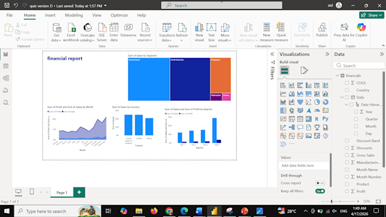The width and height of the screenshot is (386, 217).
Task: Open Copilot from the ribbon
Action: click(x=362, y=30)
